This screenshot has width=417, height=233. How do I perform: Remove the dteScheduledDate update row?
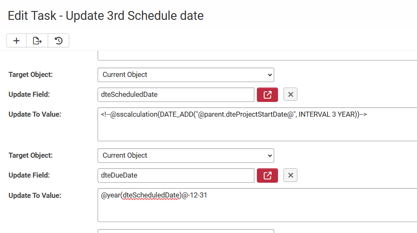[x=290, y=95]
